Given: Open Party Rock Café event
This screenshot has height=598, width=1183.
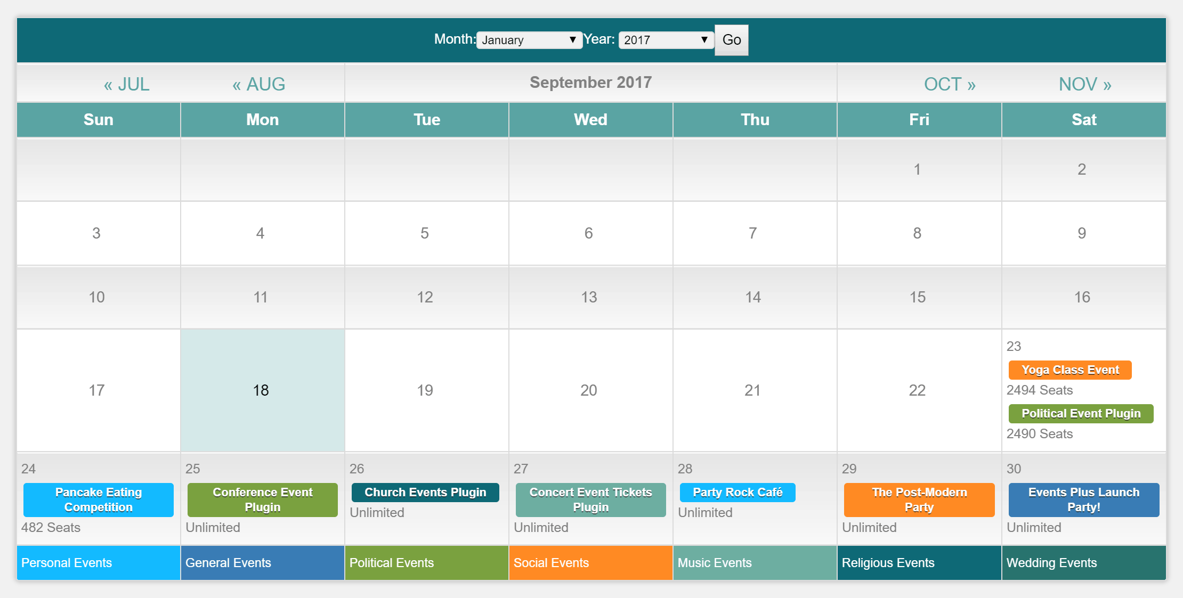Looking at the screenshot, I should (x=738, y=493).
